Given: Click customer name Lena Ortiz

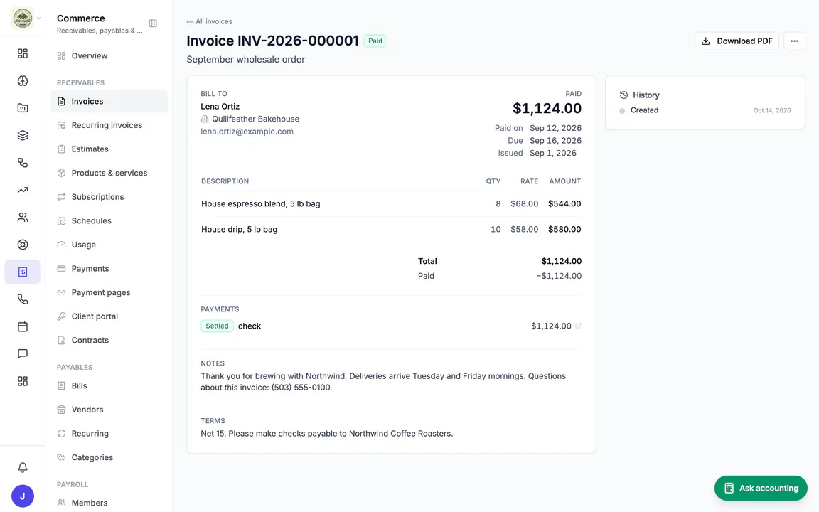Looking at the screenshot, I should point(220,107).
